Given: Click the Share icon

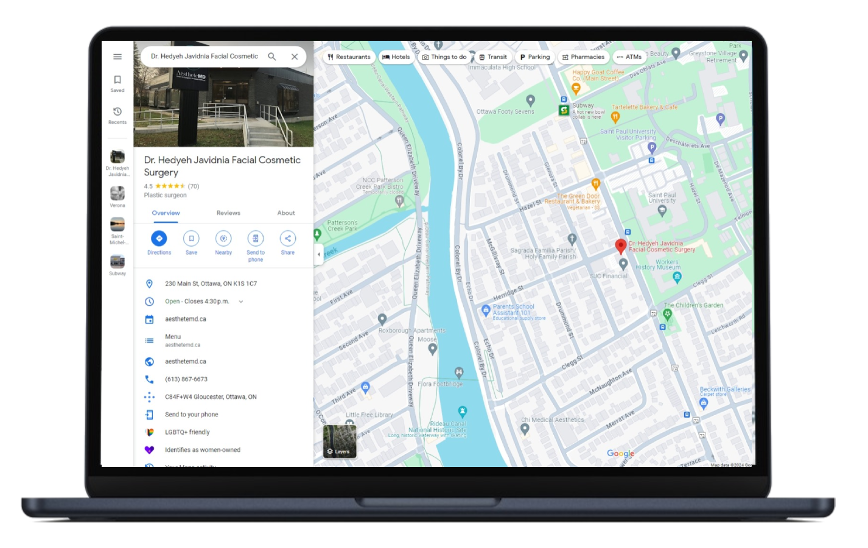Looking at the screenshot, I should [x=288, y=239].
